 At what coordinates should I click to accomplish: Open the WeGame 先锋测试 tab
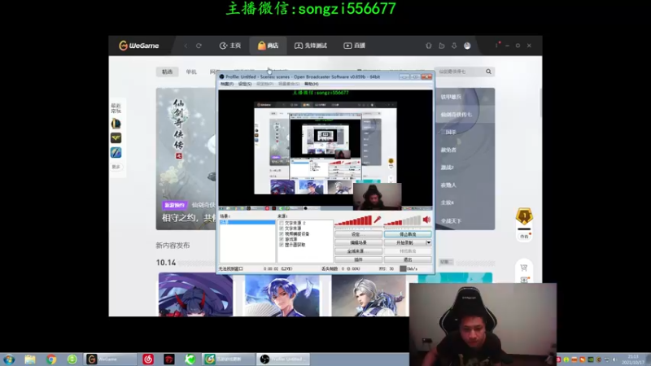pyautogui.click(x=311, y=46)
